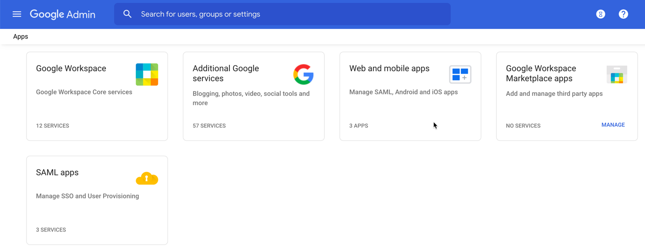Click the Google Admin logo
The height and width of the screenshot is (252, 645).
(62, 14)
